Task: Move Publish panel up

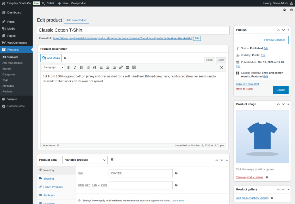Action: pyautogui.click(x=278, y=30)
